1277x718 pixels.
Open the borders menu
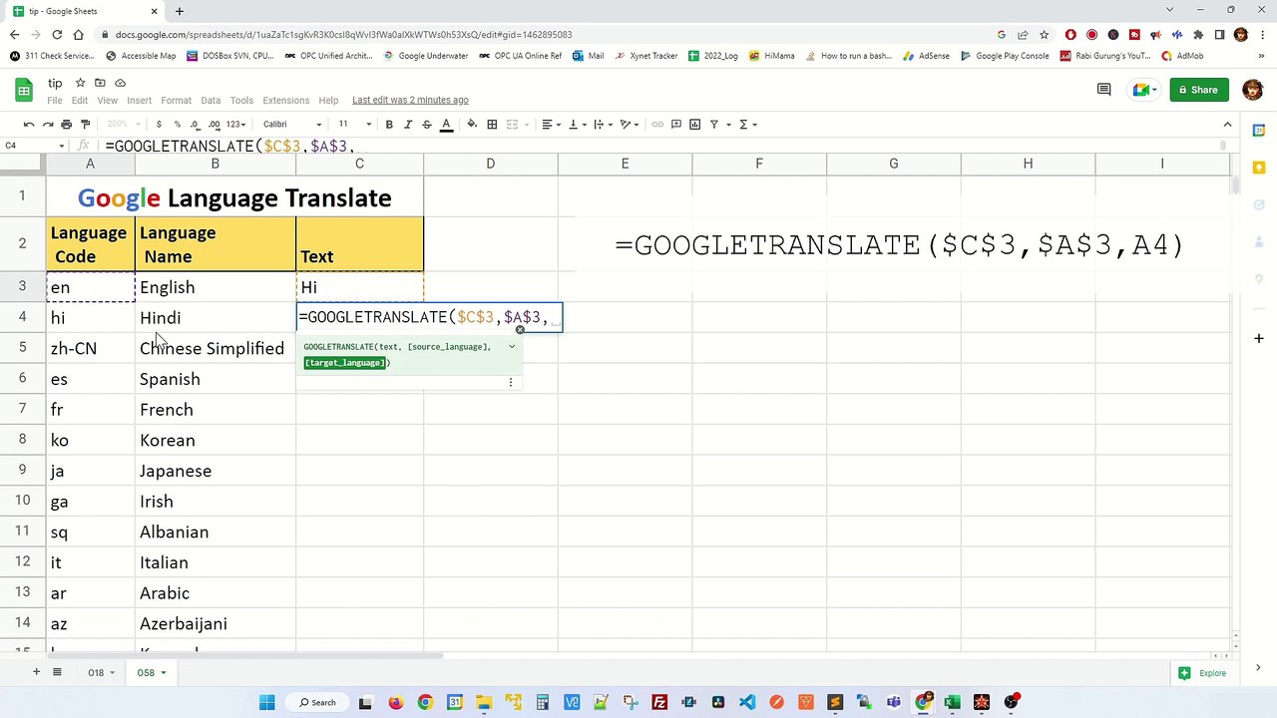pos(492,125)
